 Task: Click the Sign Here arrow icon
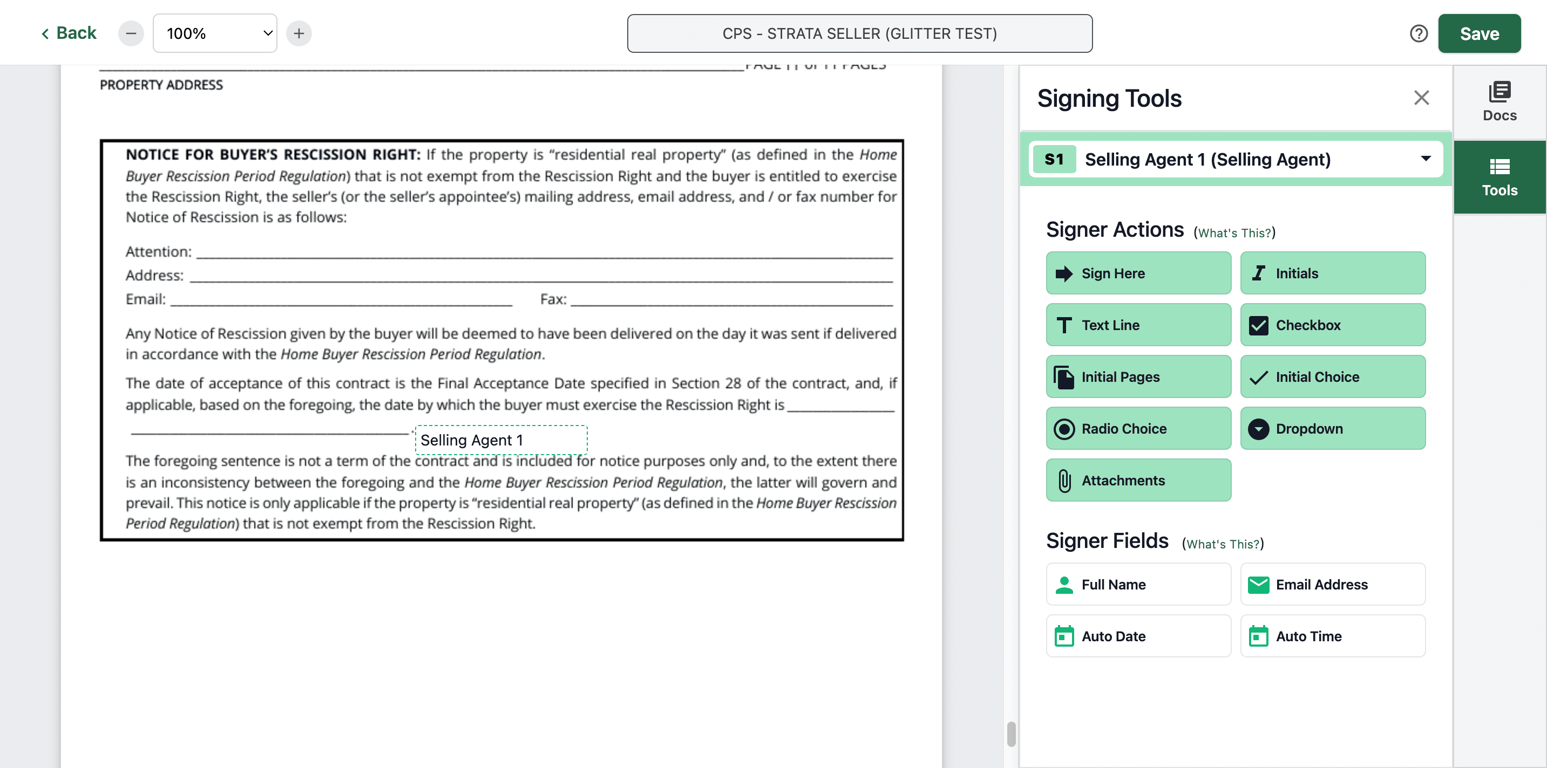[1063, 273]
